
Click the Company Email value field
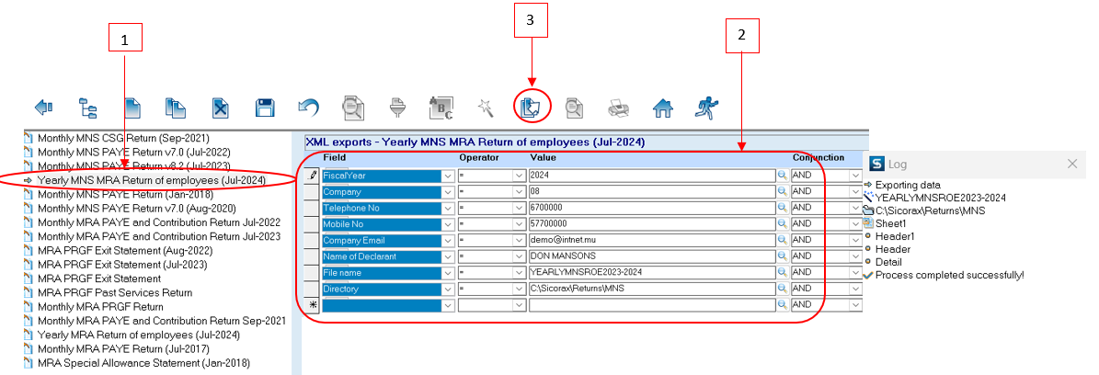pos(651,240)
